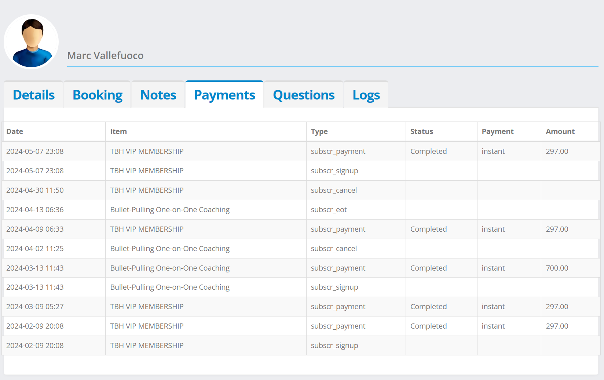The height and width of the screenshot is (380, 604).
Task: View the Logs tab
Action: click(366, 95)
